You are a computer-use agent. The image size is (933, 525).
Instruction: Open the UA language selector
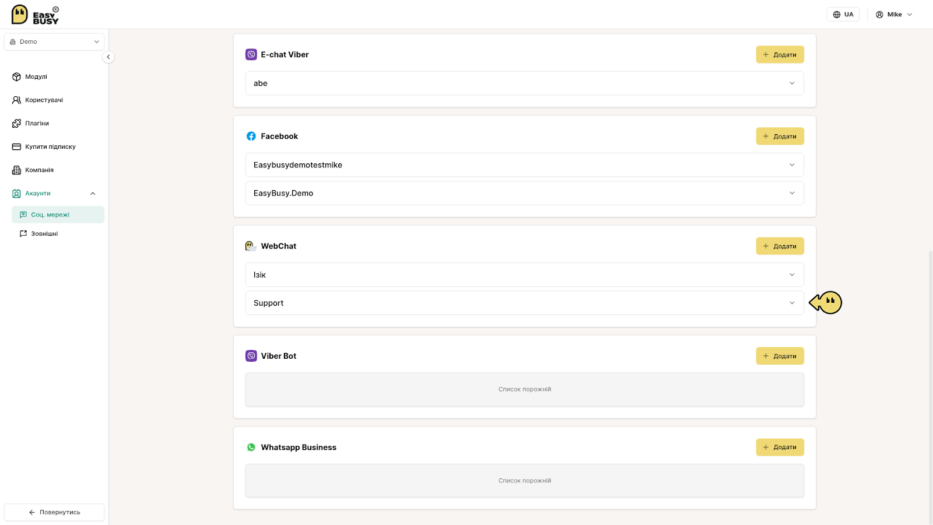(843, 15)
